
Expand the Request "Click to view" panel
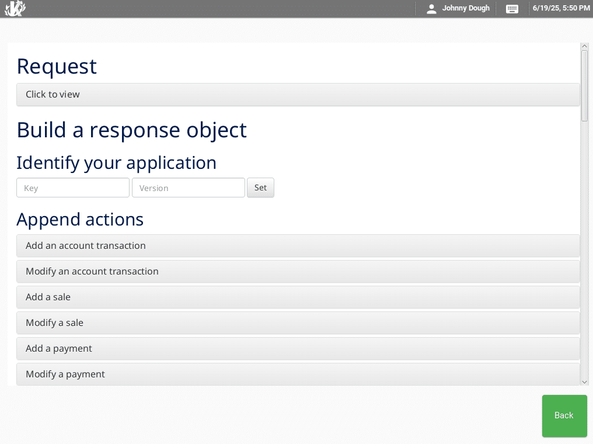[x=298, y=94]
